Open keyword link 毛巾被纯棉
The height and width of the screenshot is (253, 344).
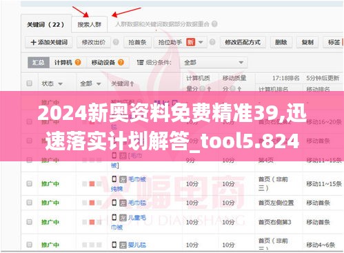128,184
